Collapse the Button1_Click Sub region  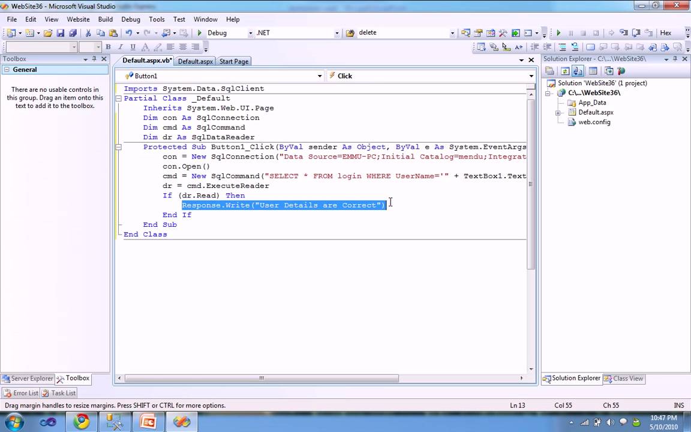click(119, 147)
